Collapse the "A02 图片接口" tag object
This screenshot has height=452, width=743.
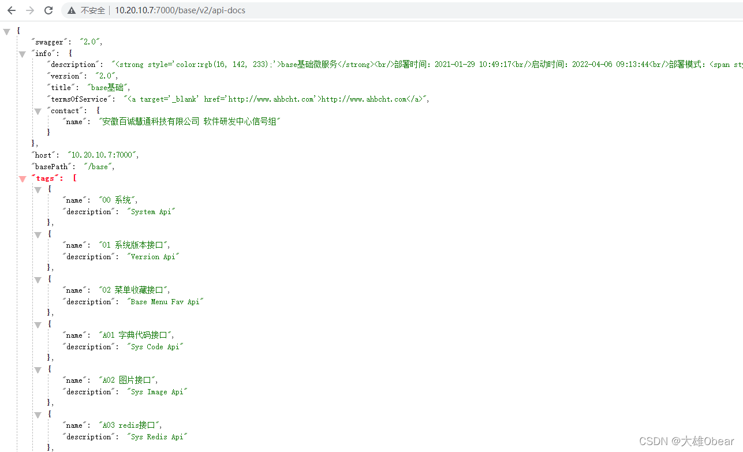(x=38, y=370)
